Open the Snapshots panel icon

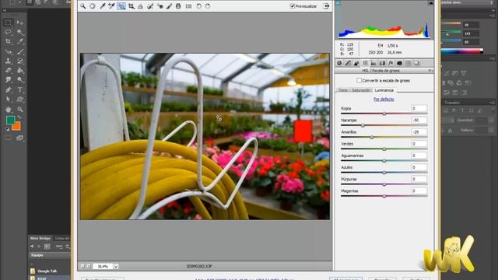[x=416, y=63]
